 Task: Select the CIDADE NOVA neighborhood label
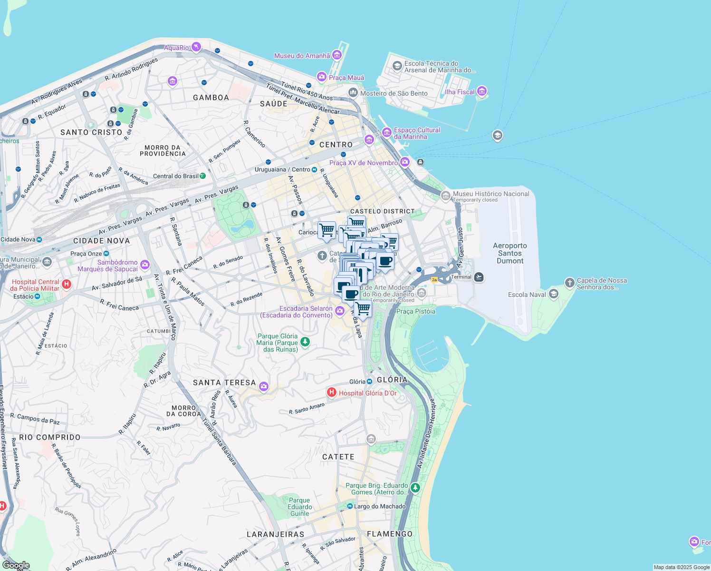point(102,241)
